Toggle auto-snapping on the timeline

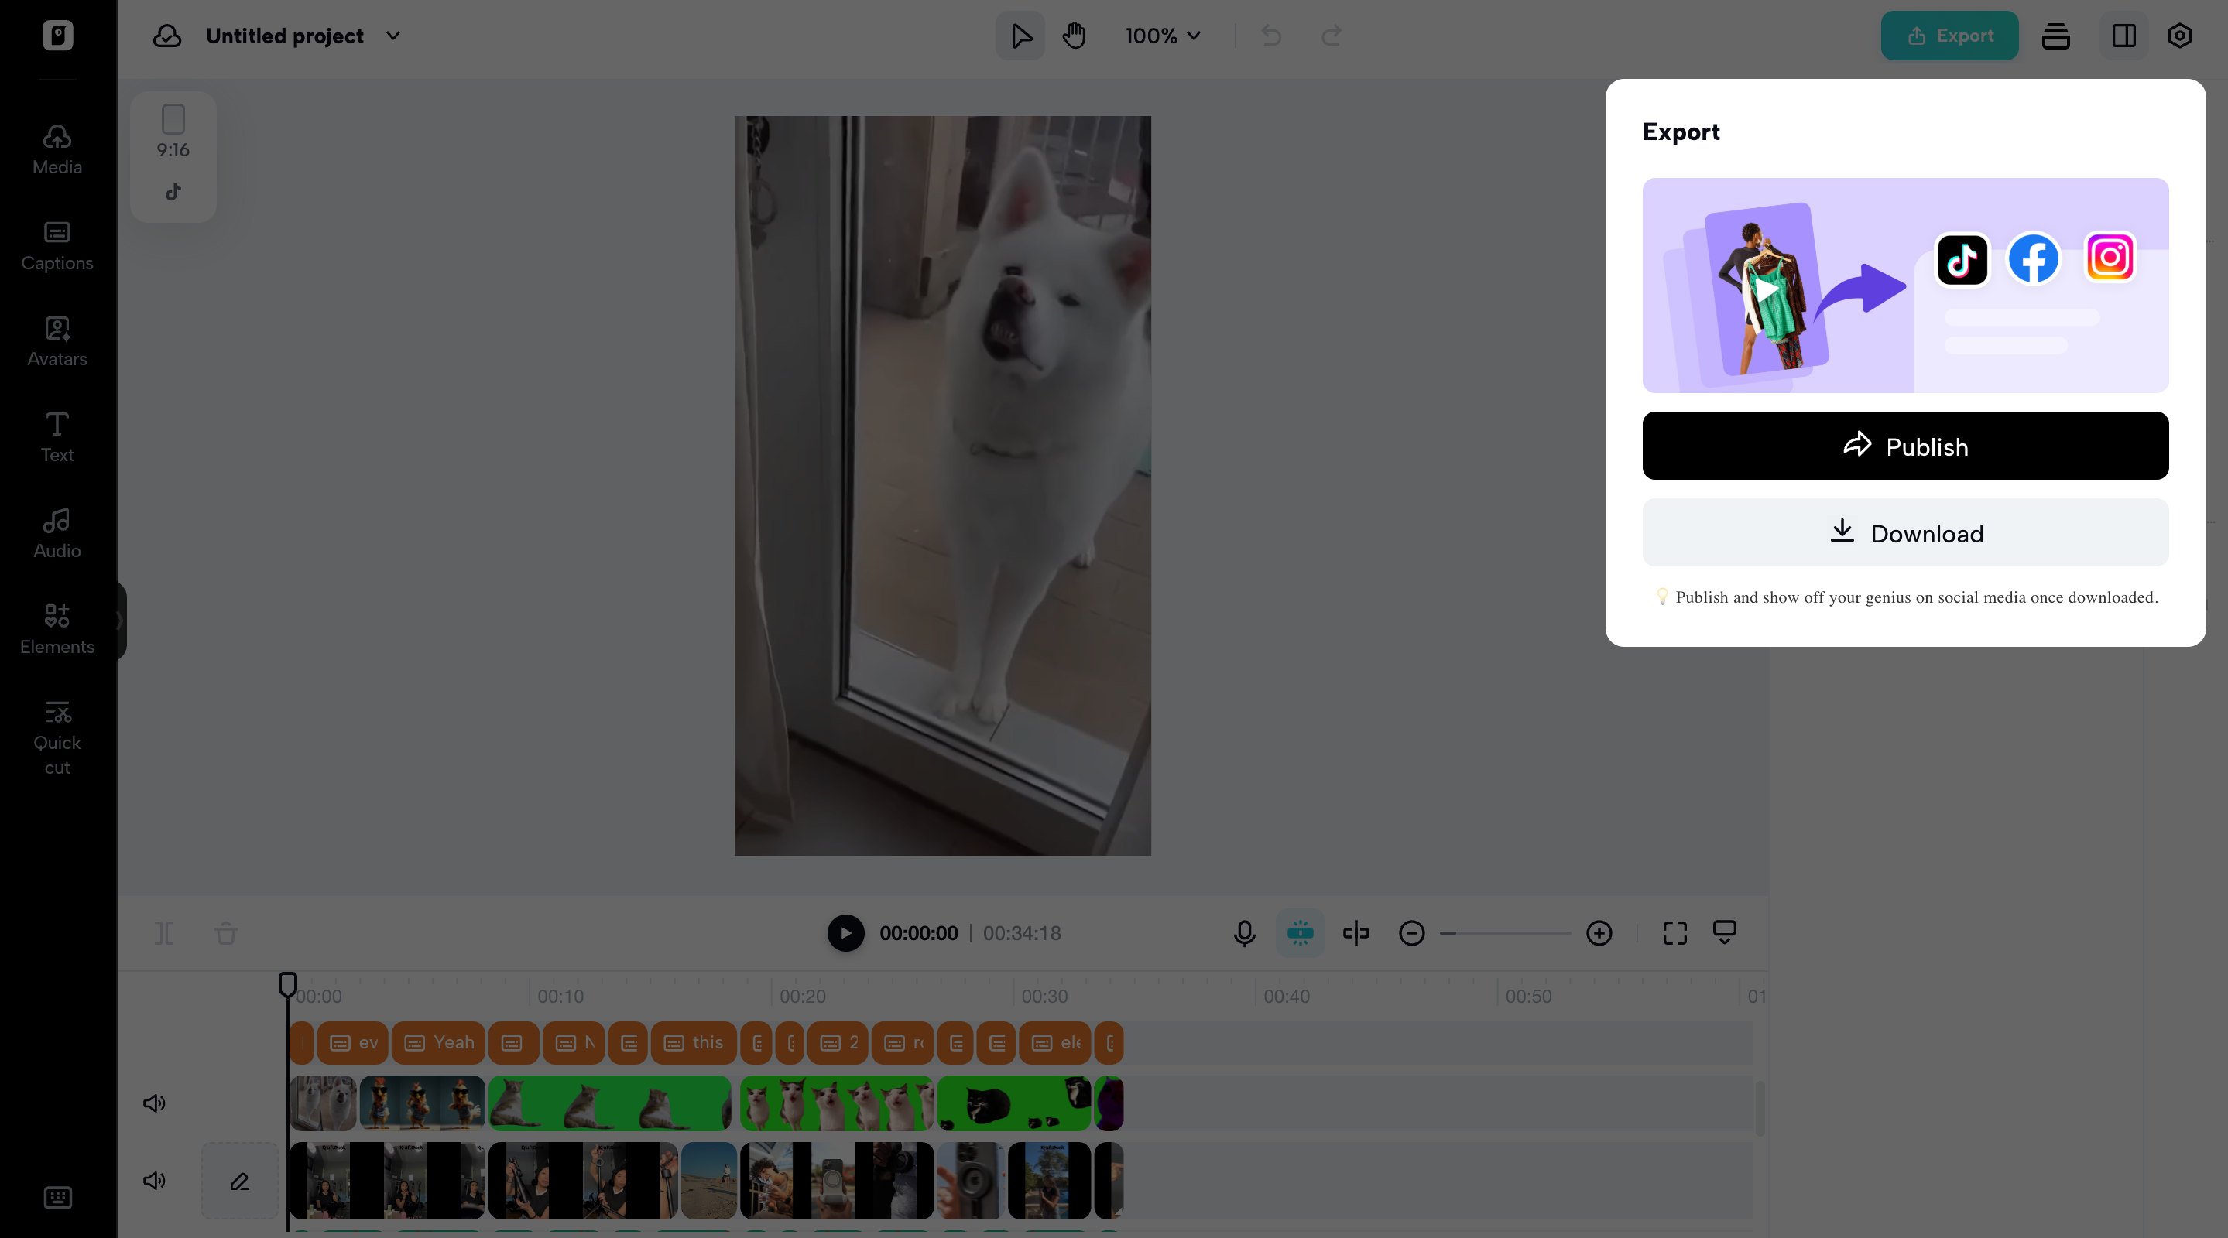1301,933
